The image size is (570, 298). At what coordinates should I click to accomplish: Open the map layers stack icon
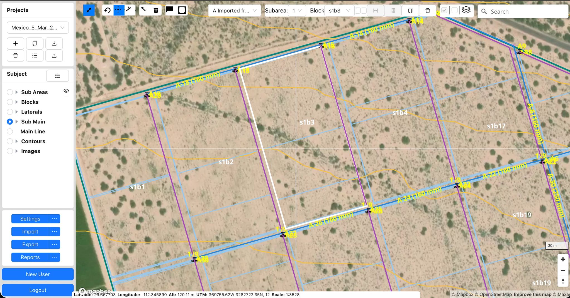tap(466, 10)
